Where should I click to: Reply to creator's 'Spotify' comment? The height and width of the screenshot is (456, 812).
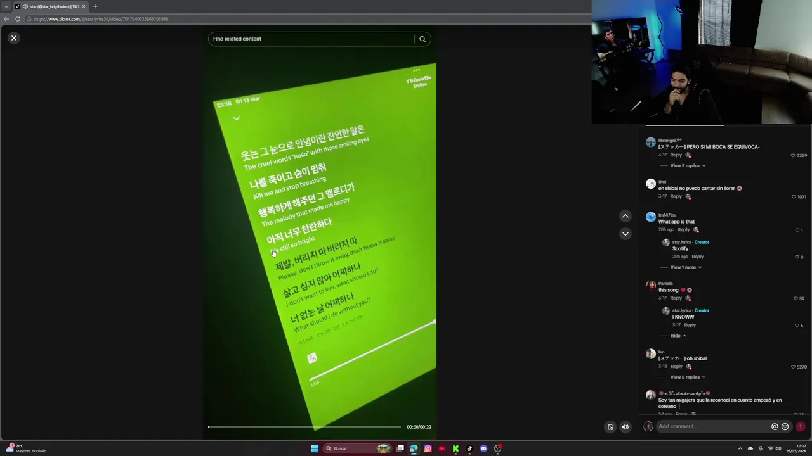click(x=697, y=256)
